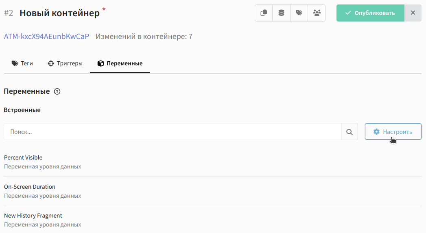Select the New History Fragment variable

click(213, 220)
